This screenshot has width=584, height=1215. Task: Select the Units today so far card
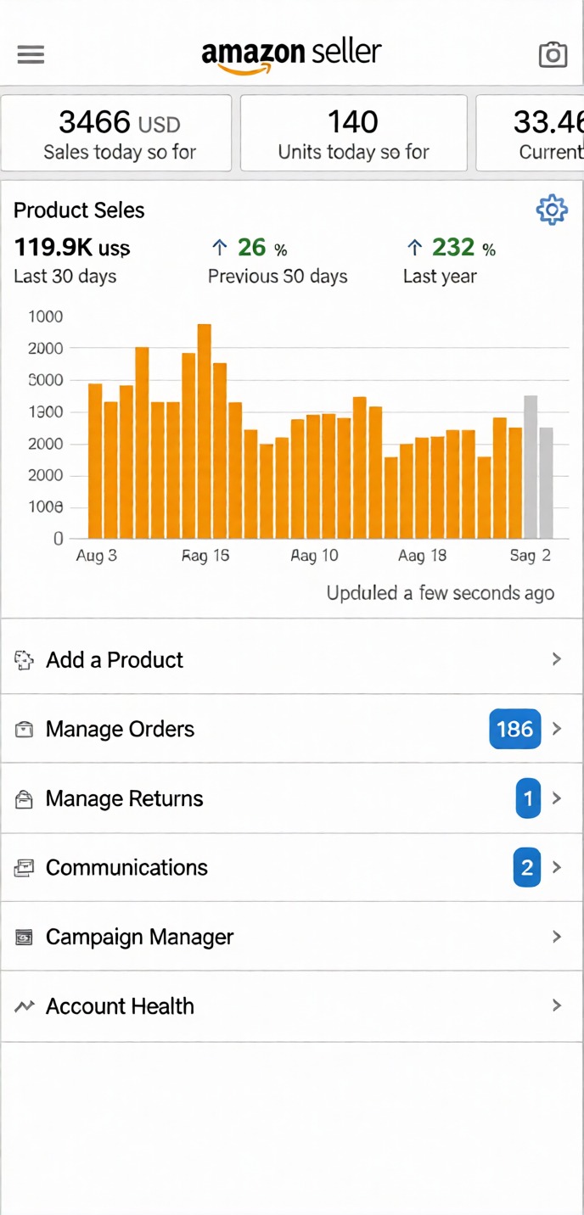354,133
